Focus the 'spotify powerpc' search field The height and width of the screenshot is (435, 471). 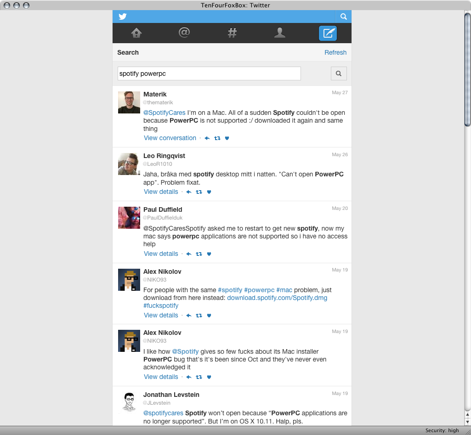209,73
